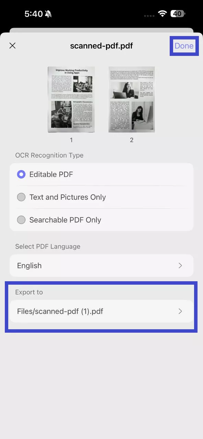Viewport: 203px width, 439px height.
Task: Tap the battery indicator icon
Action: tap(178, 14)
